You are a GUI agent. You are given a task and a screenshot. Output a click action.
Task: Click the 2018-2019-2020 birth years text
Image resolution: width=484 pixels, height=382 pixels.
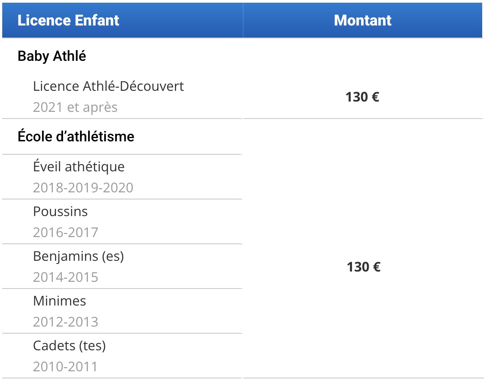coord(83,187)
